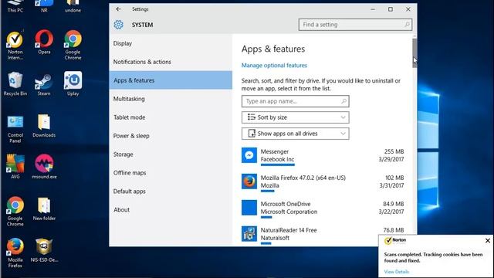
Task: Click Manage optional features link
Action: (x=274, y=65)
